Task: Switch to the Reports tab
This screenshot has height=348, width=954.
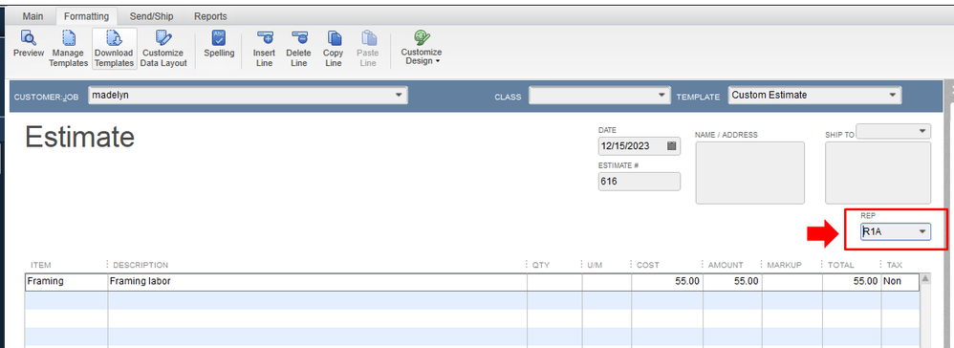Action: pos(210,16)
